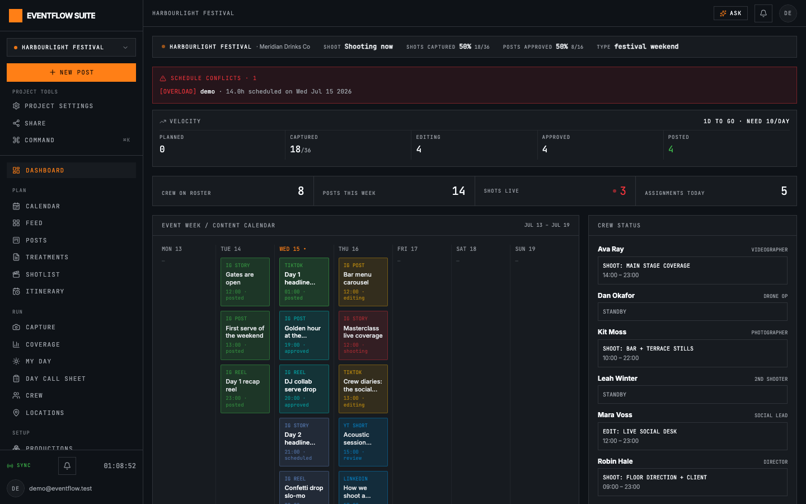This screenshot has height=504, width=806.
Task: Open the Crew on Roster stat card
Action: point(233,191)
